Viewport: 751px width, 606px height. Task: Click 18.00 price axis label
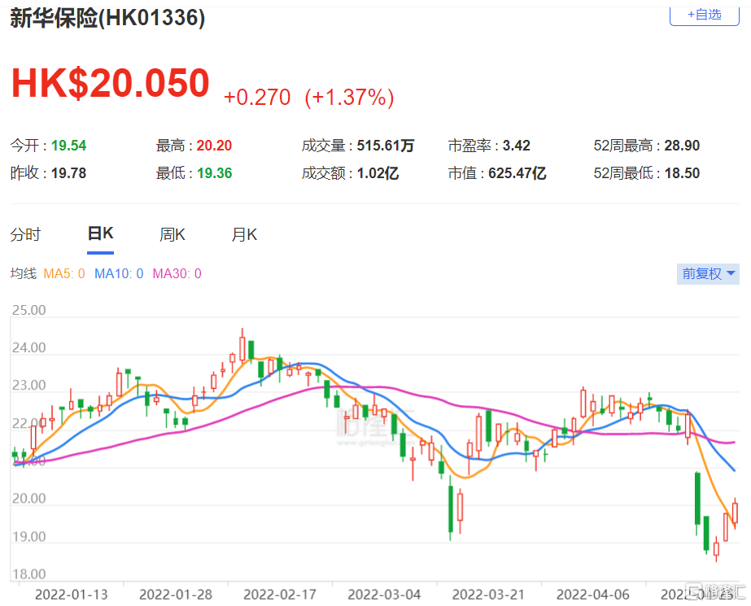(28, 574)
